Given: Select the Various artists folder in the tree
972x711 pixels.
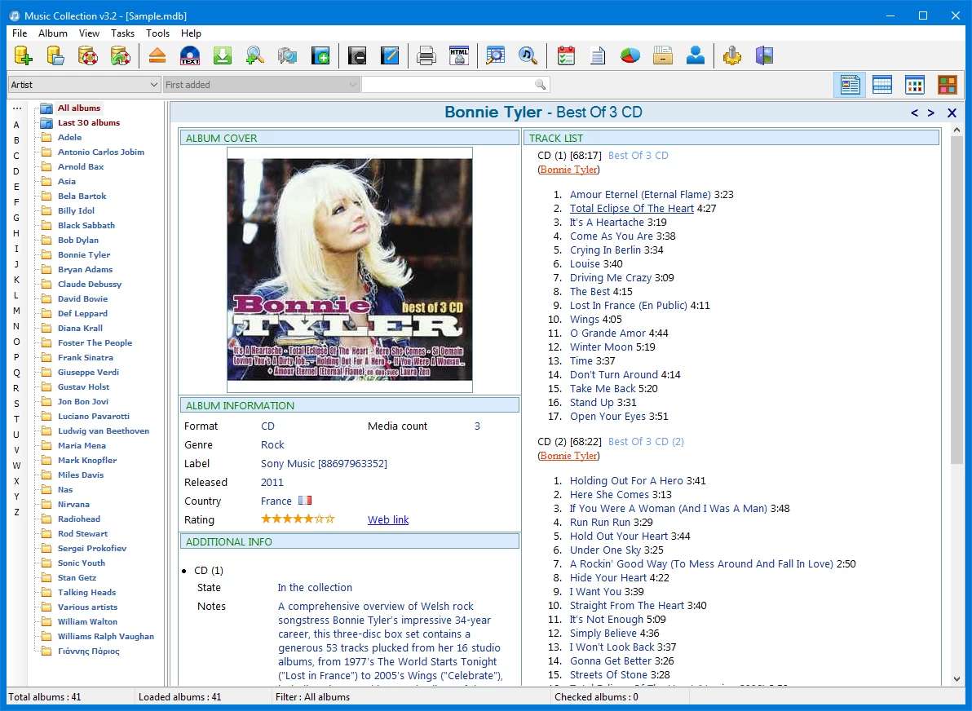Looking at the screenshot, I should pyautogui.click(x=87, y=607).
